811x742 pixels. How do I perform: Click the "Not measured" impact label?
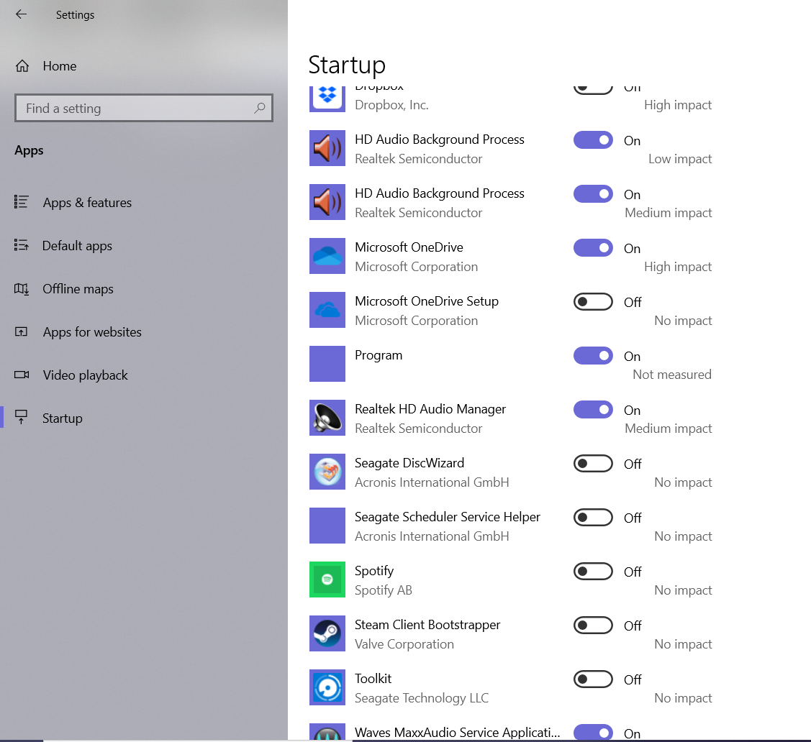[672, 374]
